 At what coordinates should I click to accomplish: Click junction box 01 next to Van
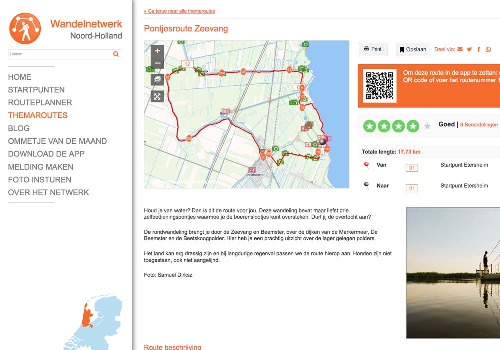pos(412,168)
